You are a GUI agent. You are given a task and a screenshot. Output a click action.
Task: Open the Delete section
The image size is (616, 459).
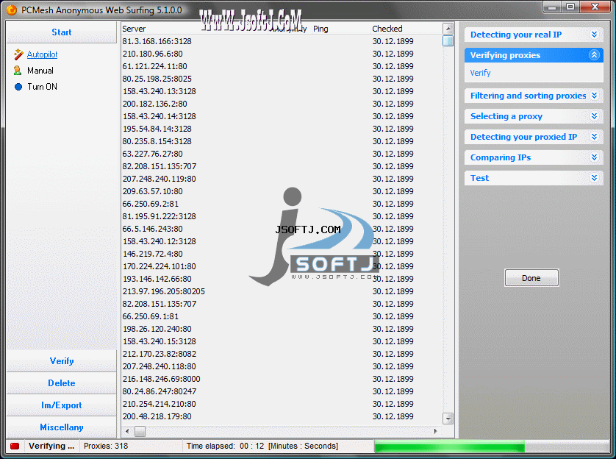pyautogui.click(x=62, y=383)
